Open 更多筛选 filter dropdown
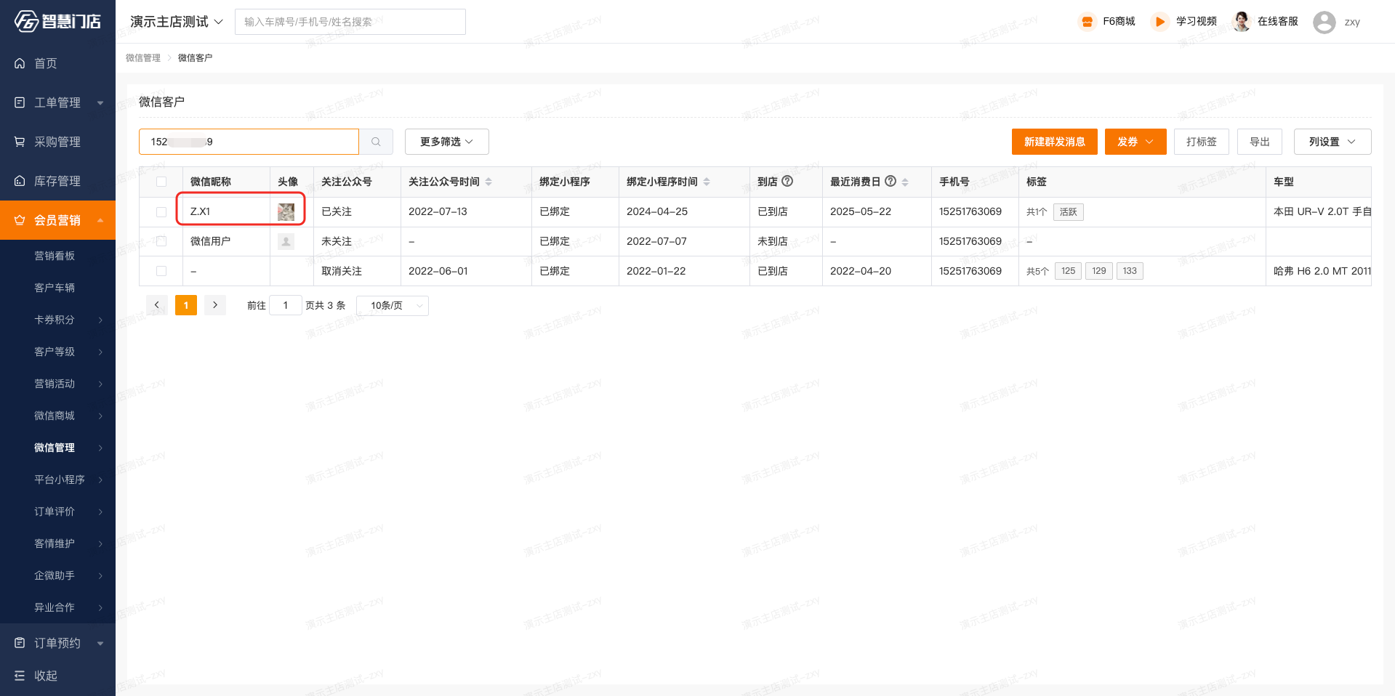This screenshot has height=696, width=1395. pyautogui.click(x=446, y=142)
